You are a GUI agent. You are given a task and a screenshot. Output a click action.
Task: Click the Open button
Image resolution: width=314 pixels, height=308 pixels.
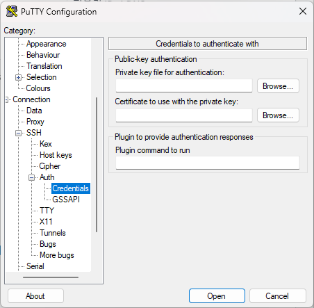(217, 296)
